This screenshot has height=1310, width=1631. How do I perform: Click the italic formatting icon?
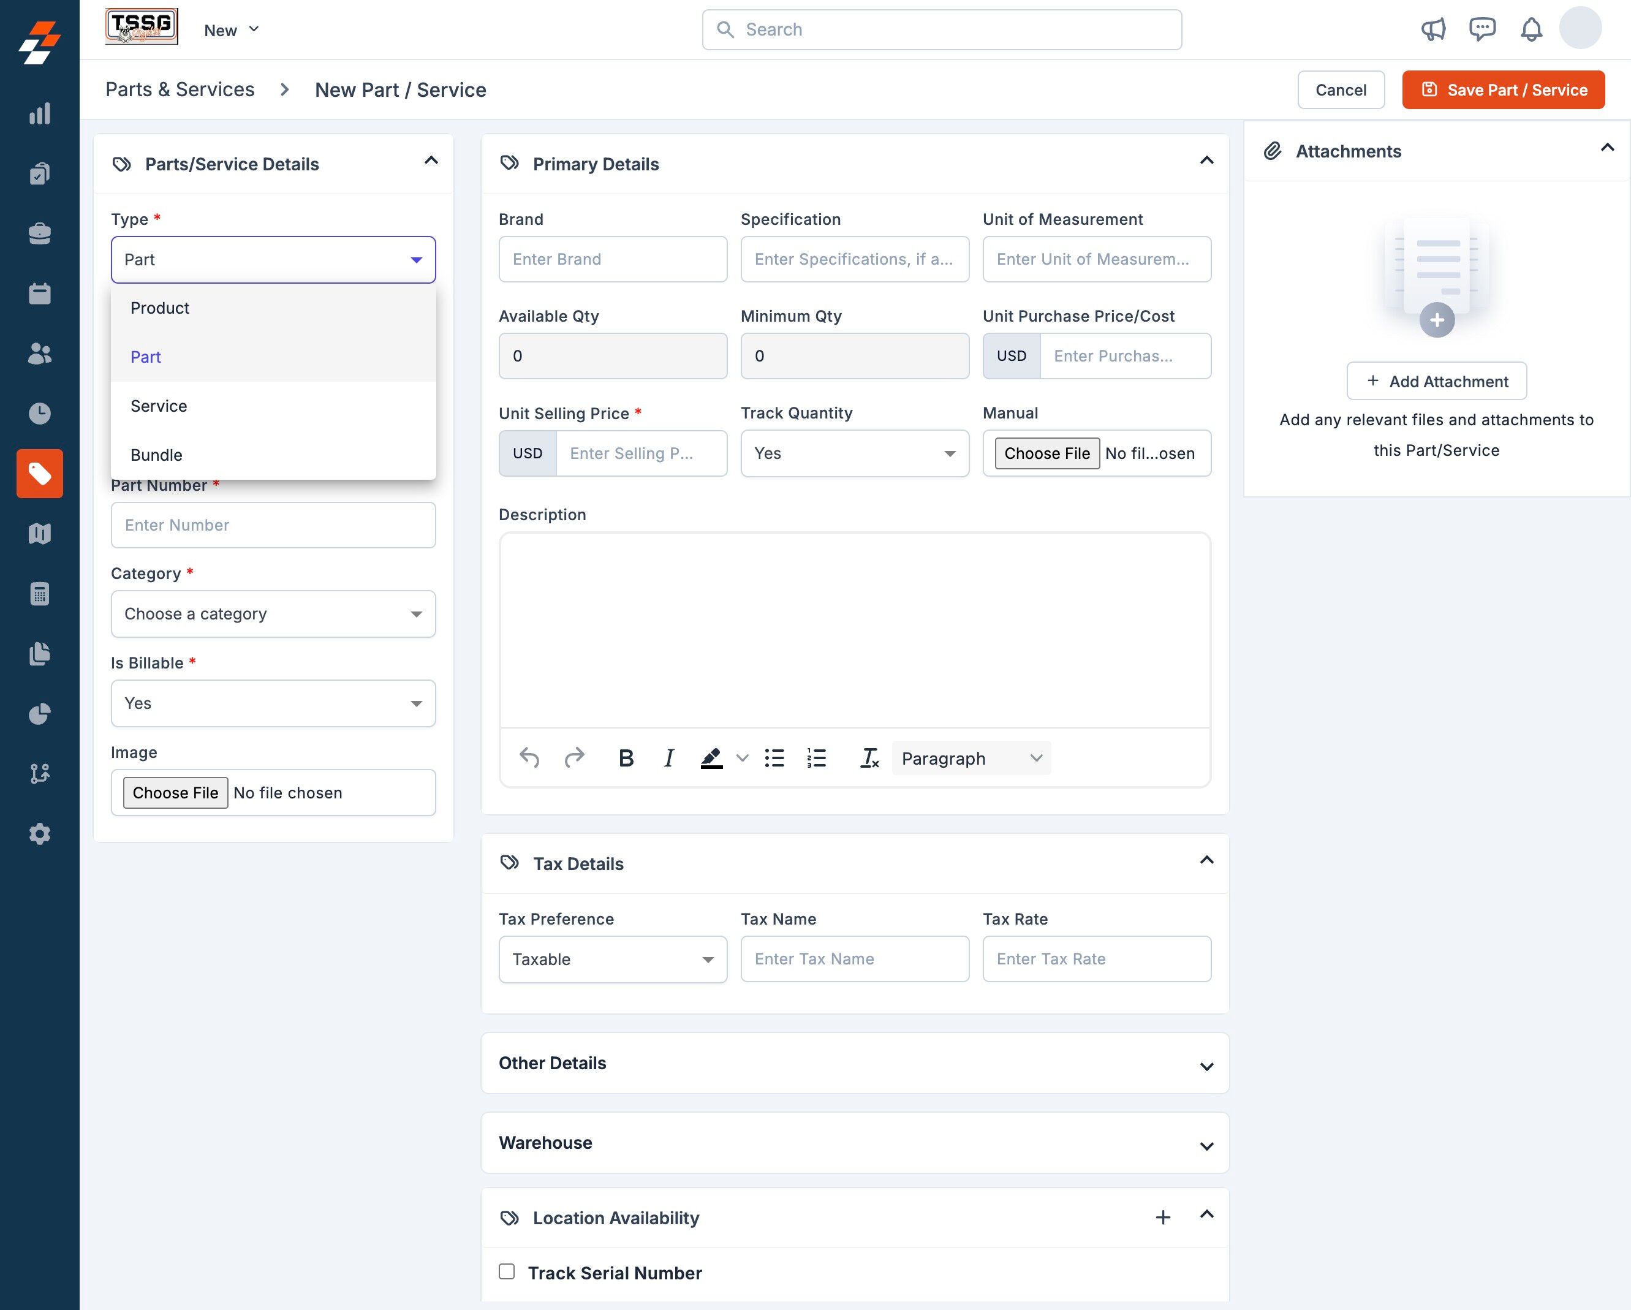pos(668,758)
